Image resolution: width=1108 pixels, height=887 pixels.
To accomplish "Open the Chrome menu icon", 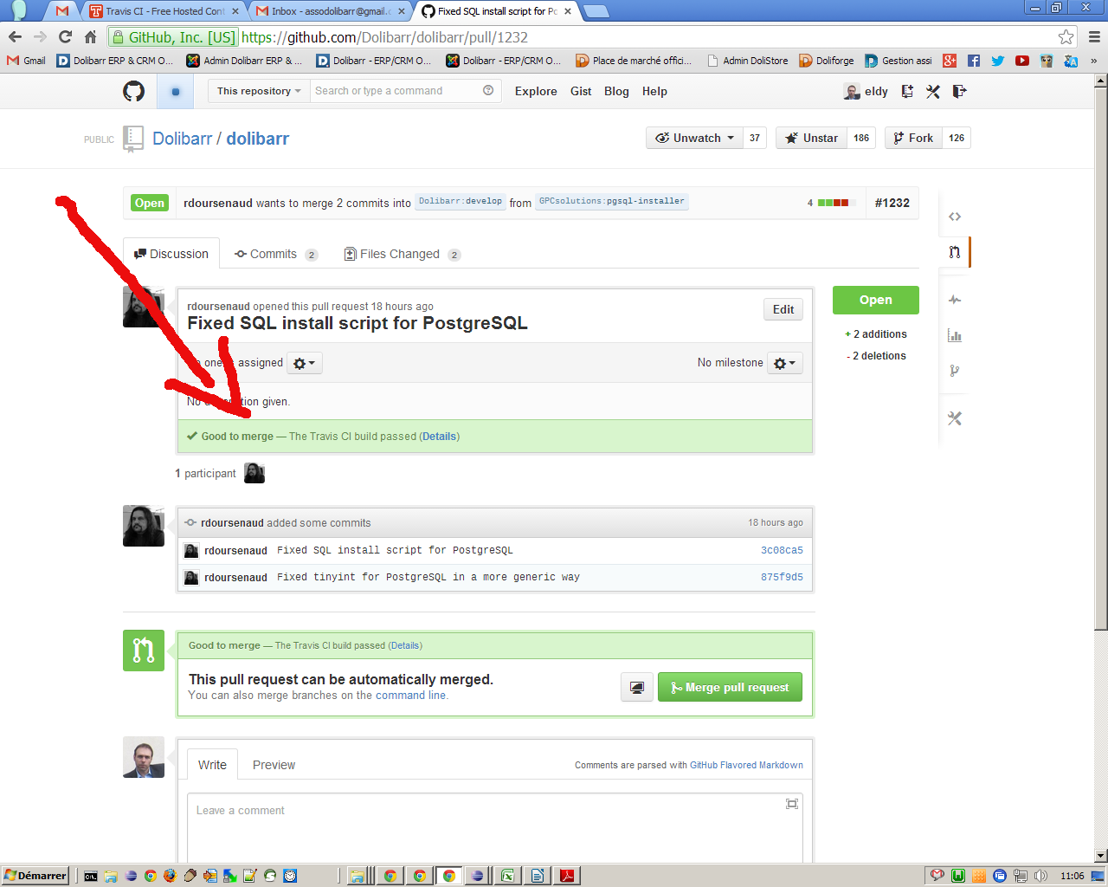I will coord(1094,36).
